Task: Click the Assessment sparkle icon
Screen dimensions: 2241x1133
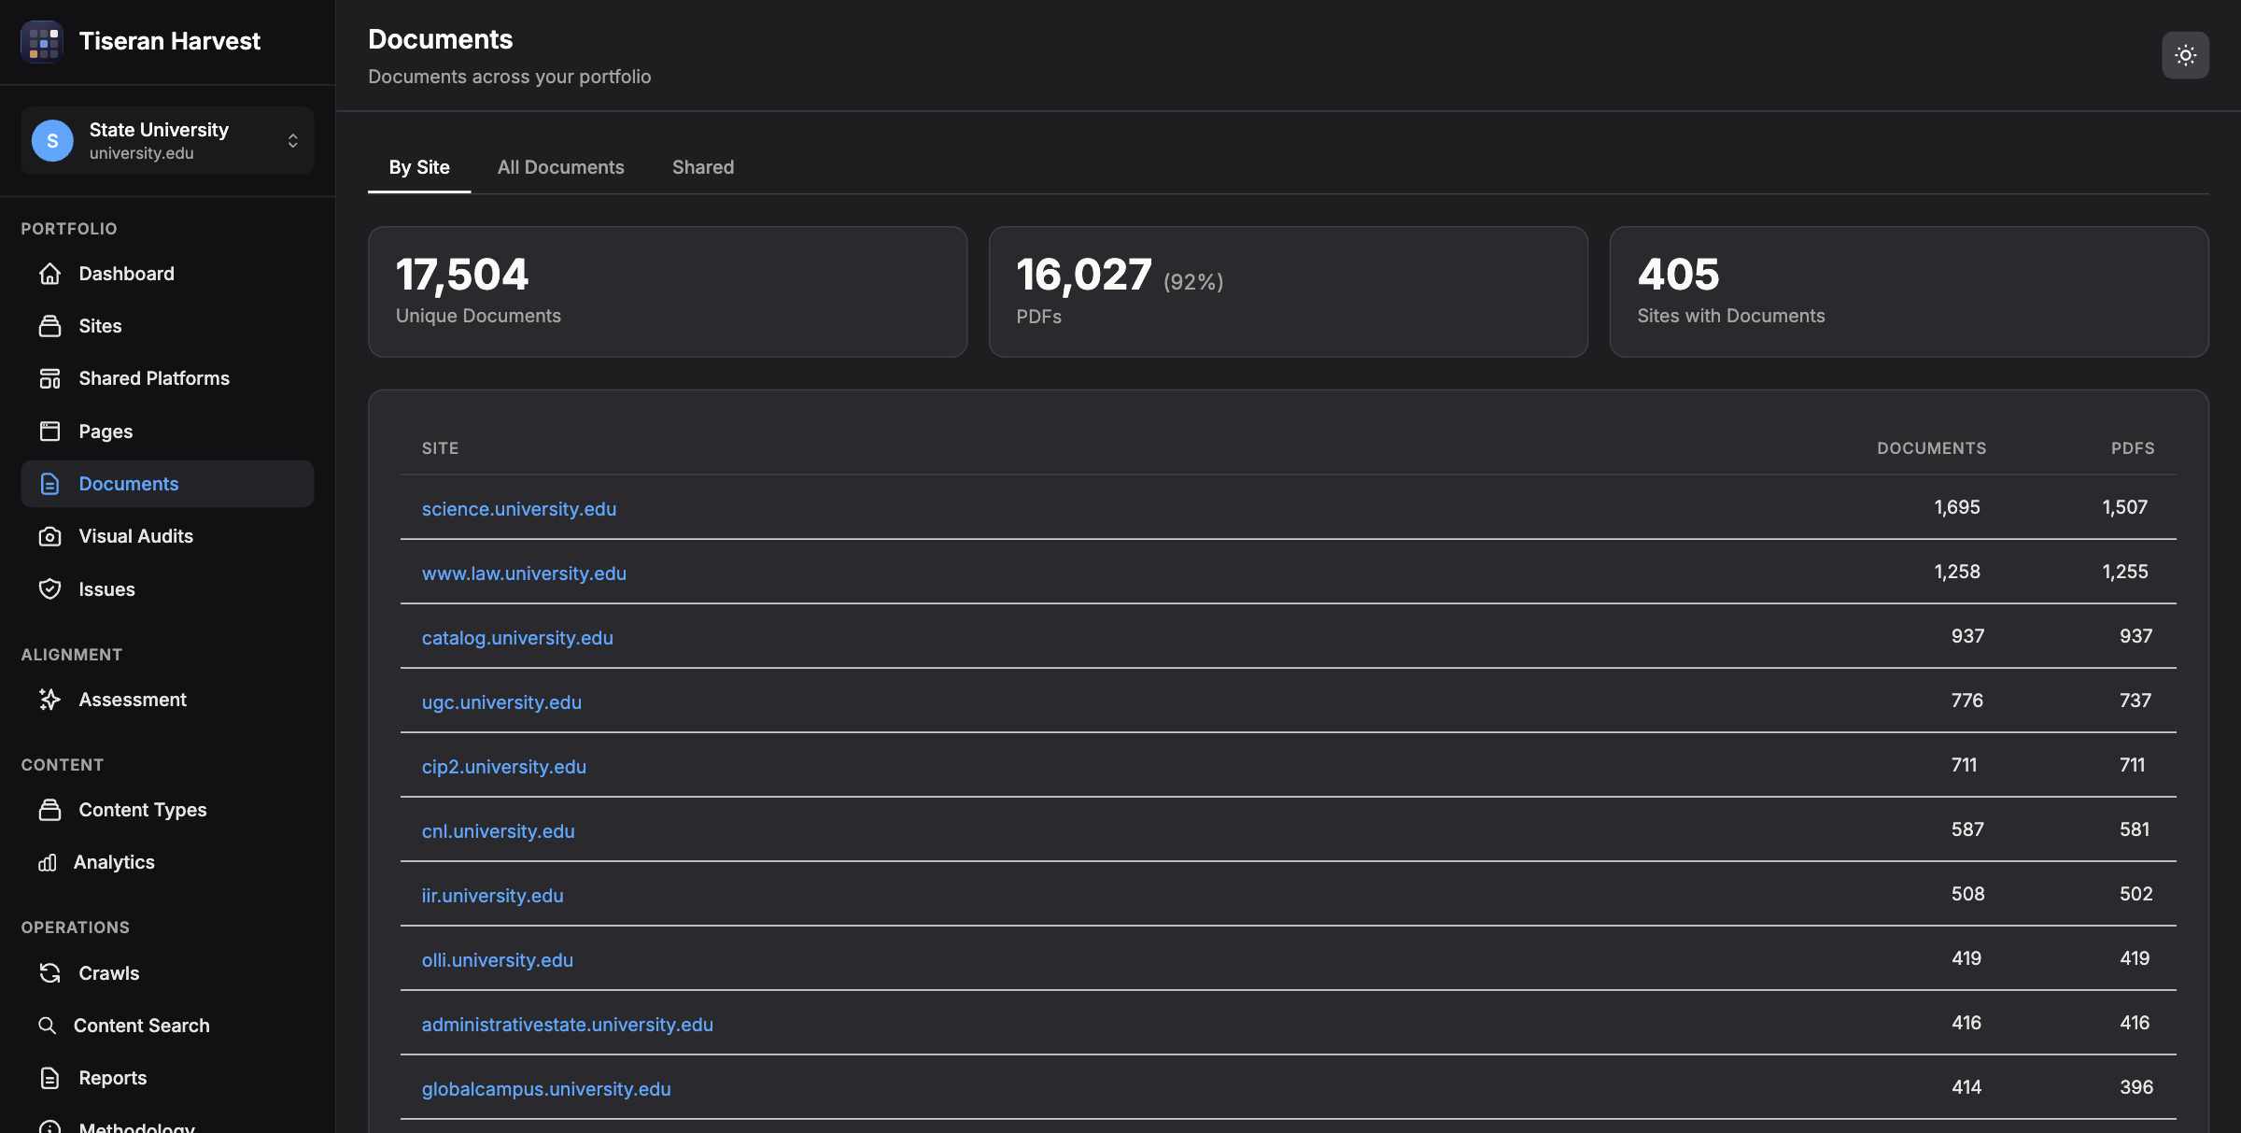Action: point(50,700)
